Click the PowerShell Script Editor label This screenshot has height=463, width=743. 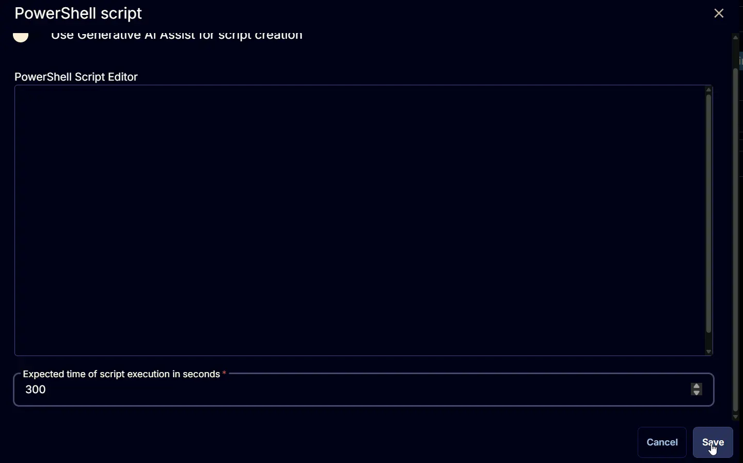pos(76,77)
